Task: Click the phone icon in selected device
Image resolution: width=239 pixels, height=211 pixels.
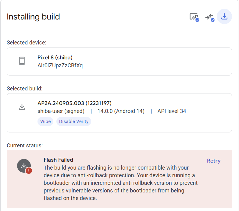Action: (22, 61)
